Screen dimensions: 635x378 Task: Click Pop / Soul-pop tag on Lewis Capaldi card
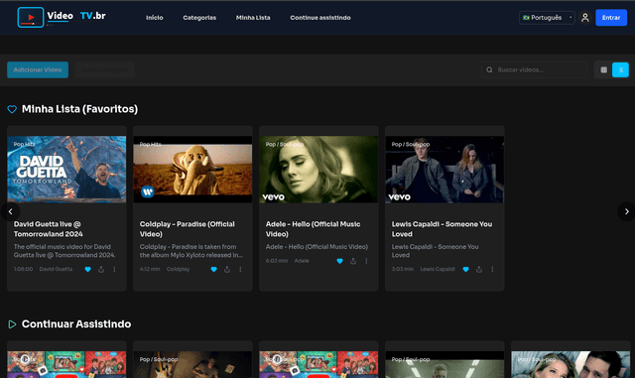tap(411, 144)
